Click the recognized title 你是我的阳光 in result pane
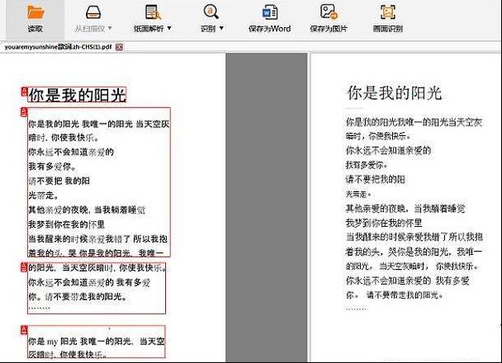The width and height of the screenshot is (502, 363). [x=395, y=93]
